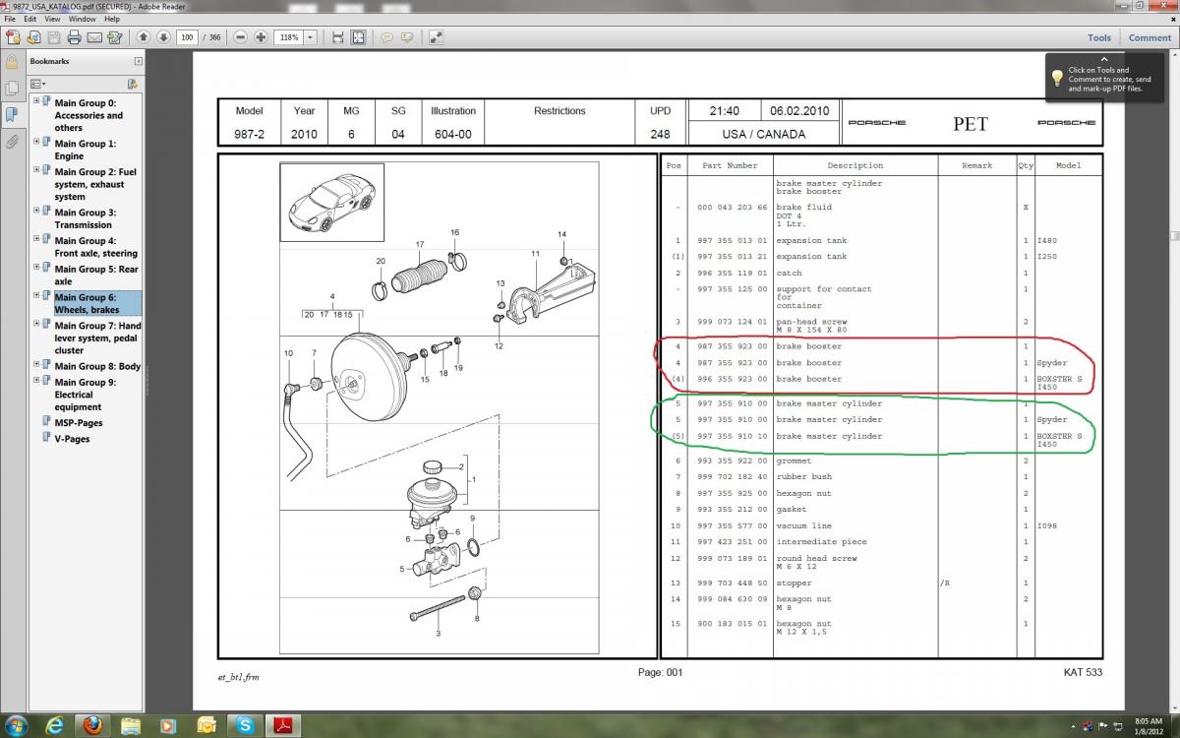Click fit width scrolling mode icon
The image size is (1180, 738).
point(338,37)
